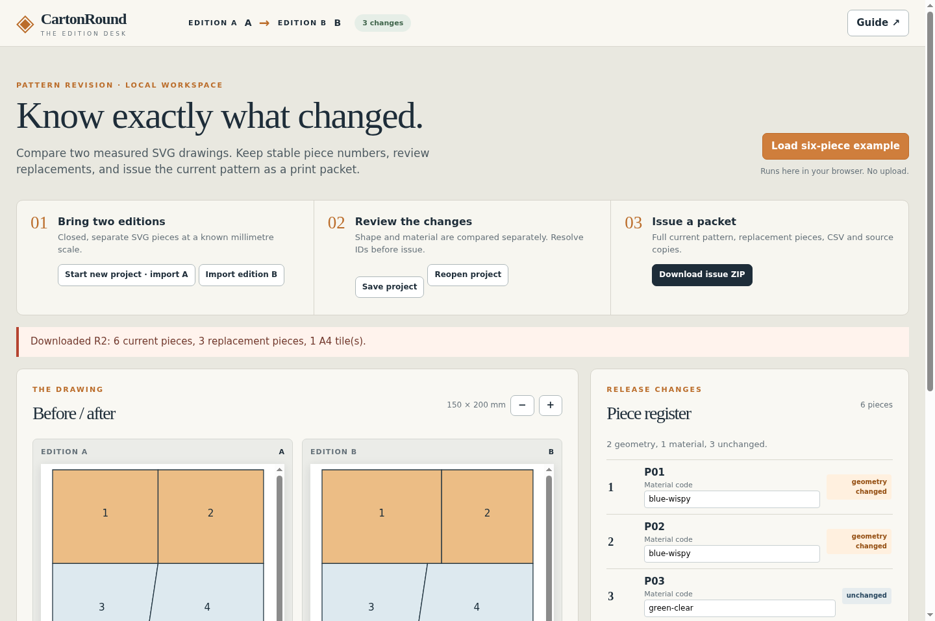935x621 pixels.
Task: Load the six-piece example
Action: [835, 146]
